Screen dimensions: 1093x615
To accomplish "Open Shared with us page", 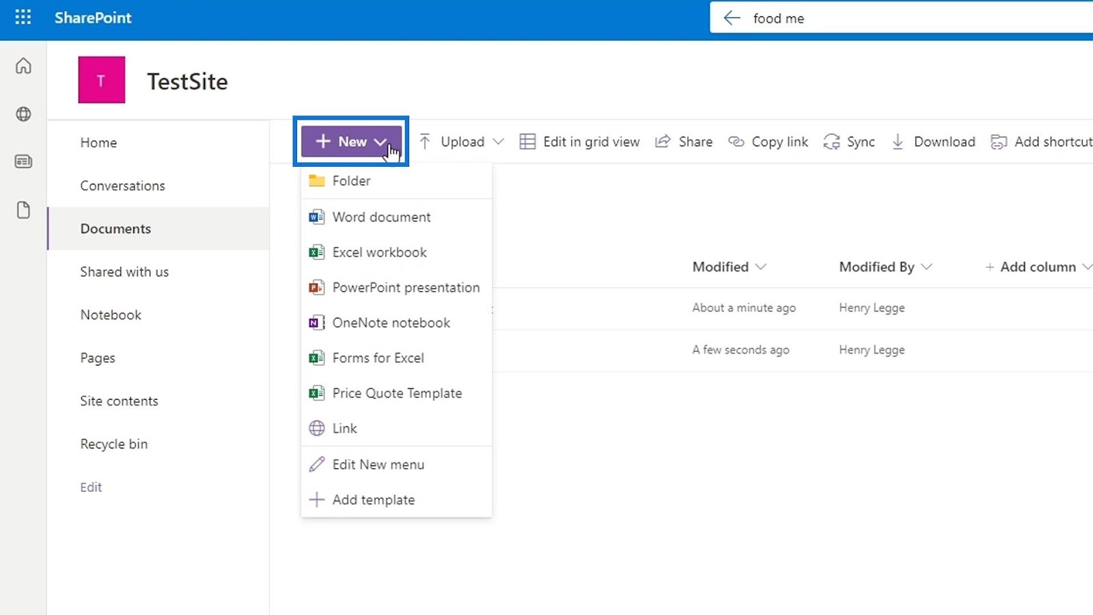I will tap(124, 272).
